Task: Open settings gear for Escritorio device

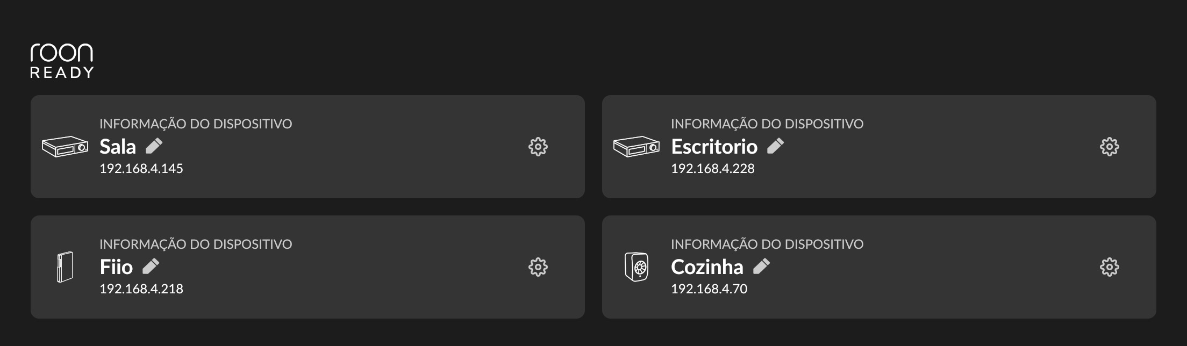Action: click(x=1109, y=147)
